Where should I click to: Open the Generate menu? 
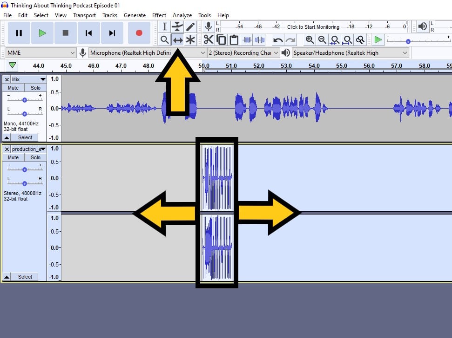click(x=135, y=15)
